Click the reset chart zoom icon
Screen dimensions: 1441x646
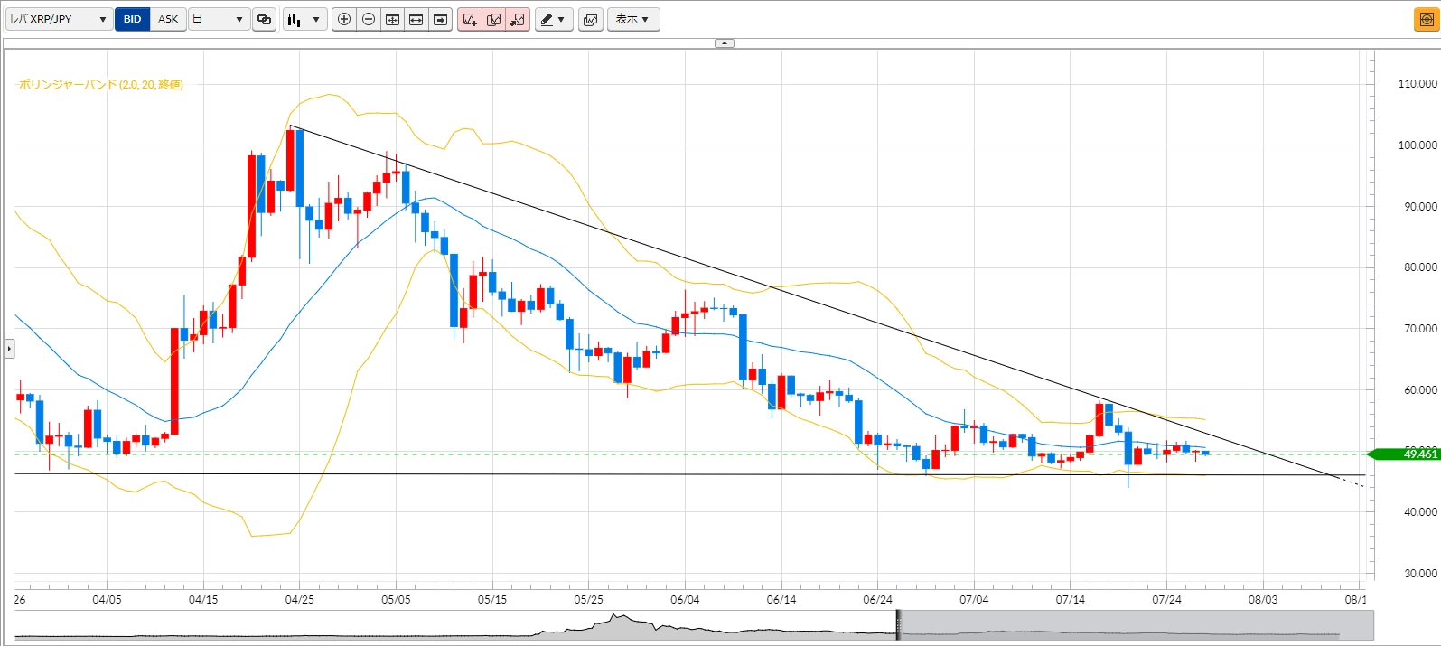click(392, 19)
